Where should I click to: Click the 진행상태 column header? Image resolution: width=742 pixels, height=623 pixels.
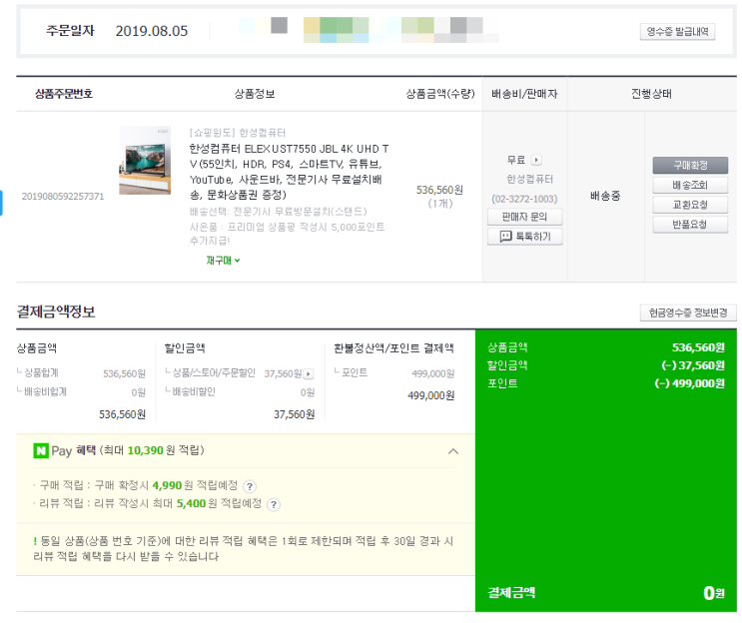651,94
